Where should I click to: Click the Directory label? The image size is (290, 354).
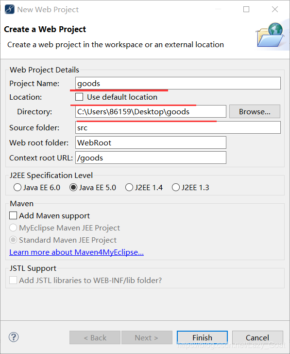(34, 111)
